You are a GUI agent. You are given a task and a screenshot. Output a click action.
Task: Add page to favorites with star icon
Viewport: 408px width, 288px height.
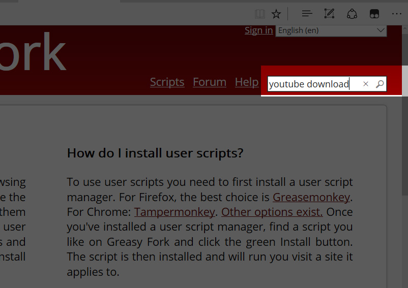point(276,14)
